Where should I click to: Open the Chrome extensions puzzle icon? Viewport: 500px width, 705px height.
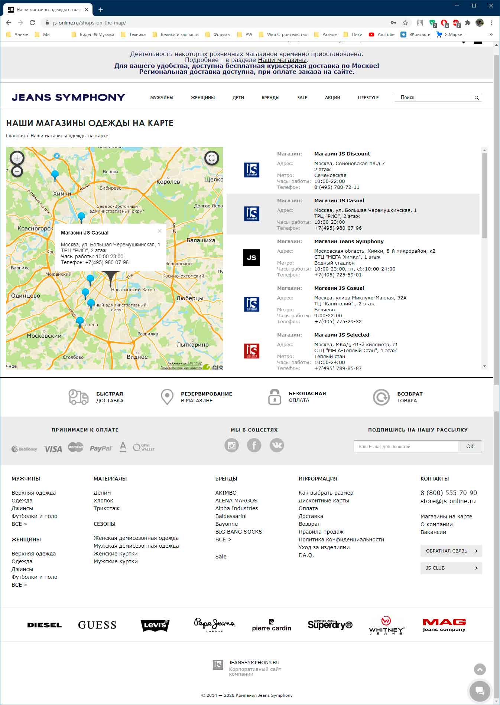point(468,23)
